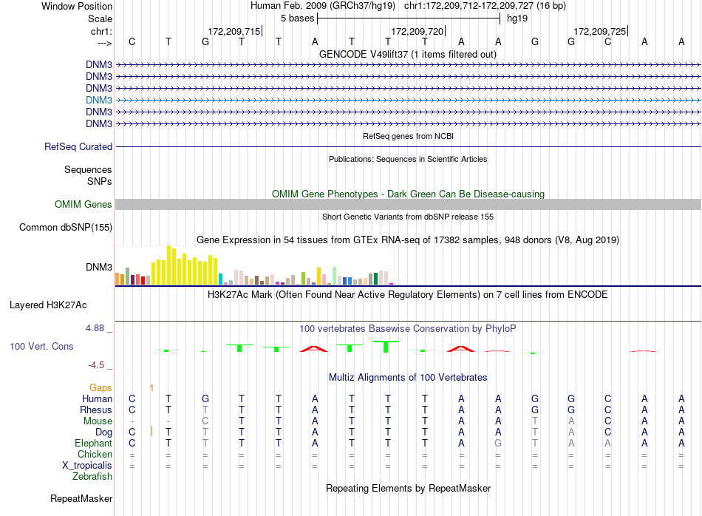
Task: Click the Common dbSNP(155) track label
Action: pyautogui.click(x=66, y=227)
